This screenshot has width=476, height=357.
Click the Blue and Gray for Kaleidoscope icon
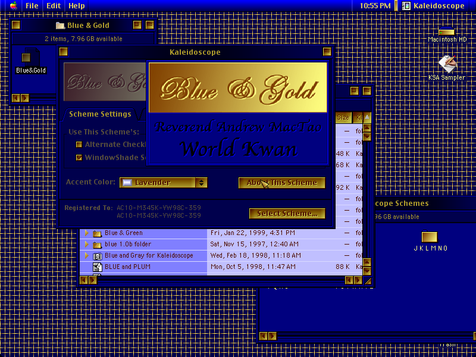[x=97, y=256]
